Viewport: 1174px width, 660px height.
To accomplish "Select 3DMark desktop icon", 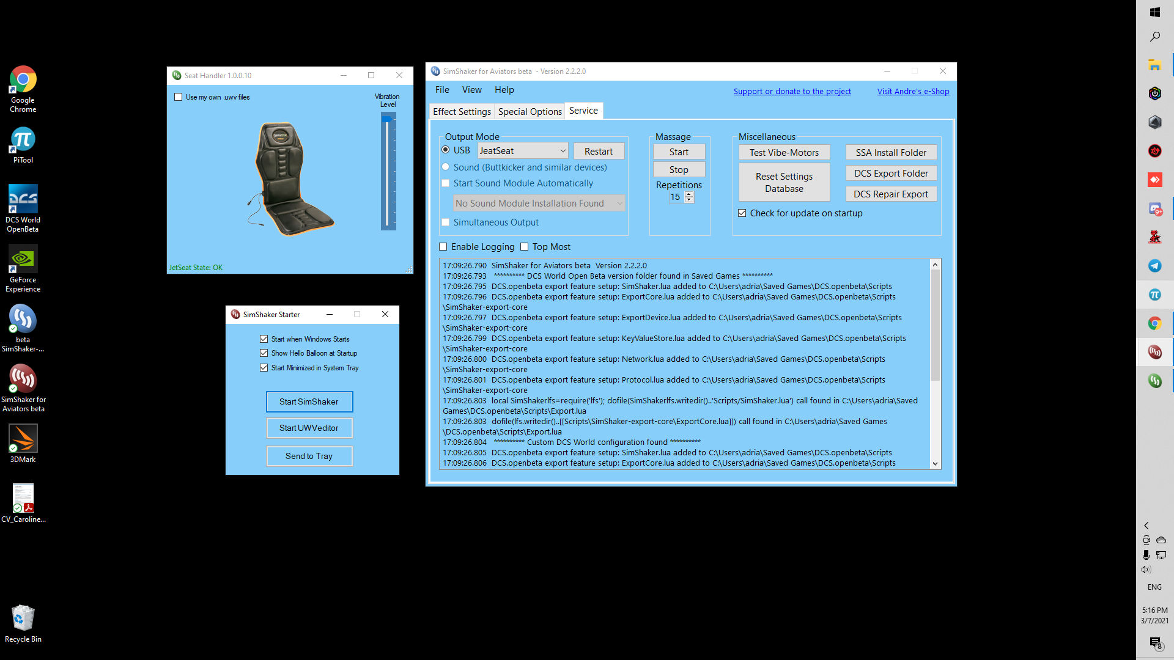I will click(23, 444).
